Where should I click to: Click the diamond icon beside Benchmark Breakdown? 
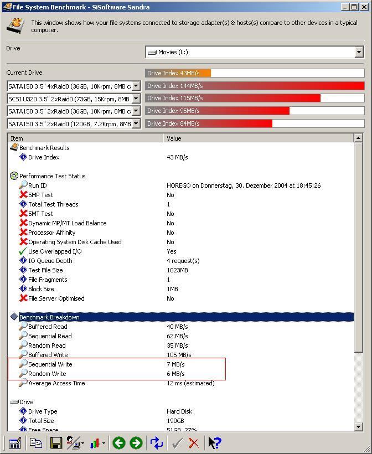click(14, 317)
